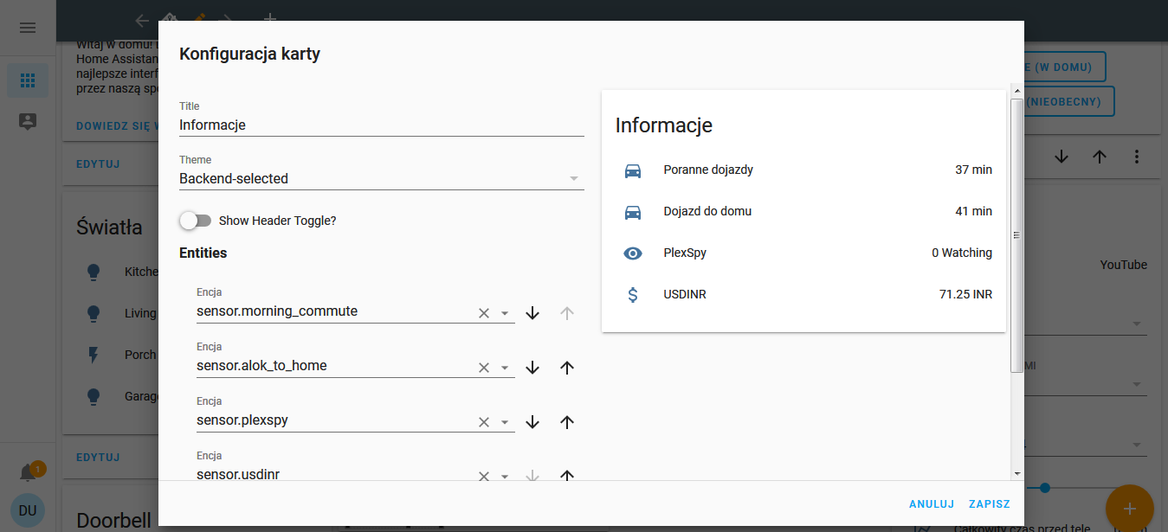
Task: Expand the sensor.morning_commute entity dropdown
Action: [x=505, y=313]
